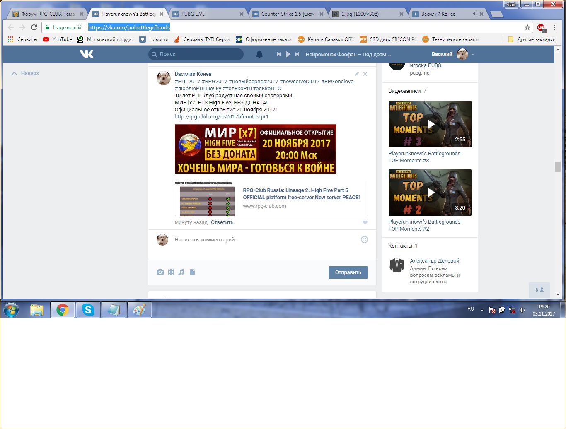This screenshot has height=429, width=566.
Task: Open the RU language indicator in the tray
Action: [x=471, y=309]
